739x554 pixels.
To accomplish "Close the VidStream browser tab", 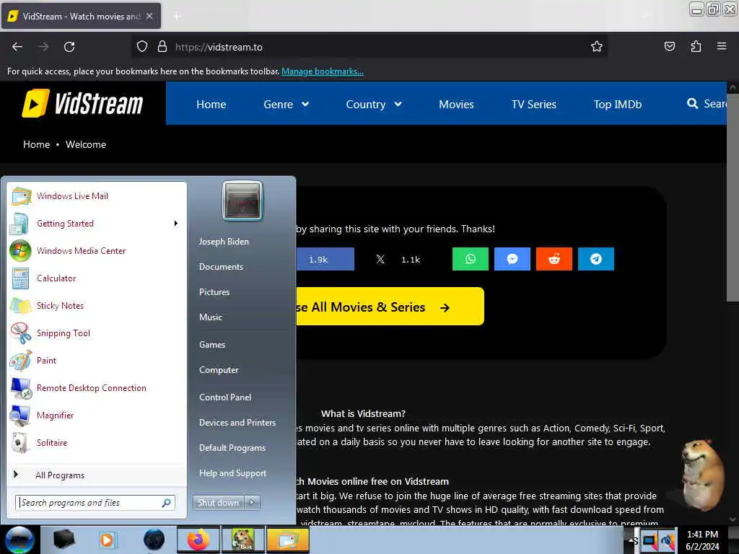I will [149, 16].
